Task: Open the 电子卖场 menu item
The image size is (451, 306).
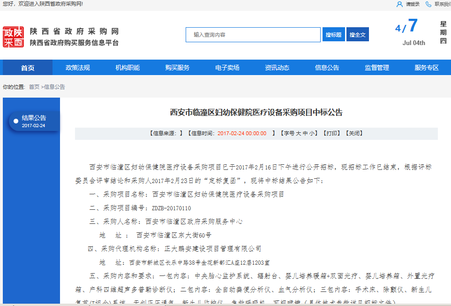Action: [227, 68]
